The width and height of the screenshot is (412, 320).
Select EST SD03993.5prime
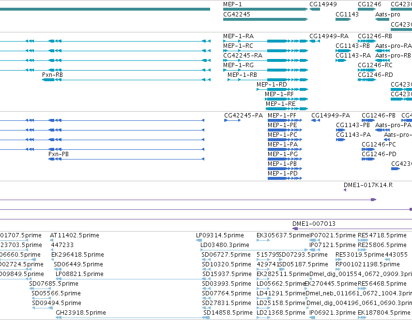click(227, 284)
